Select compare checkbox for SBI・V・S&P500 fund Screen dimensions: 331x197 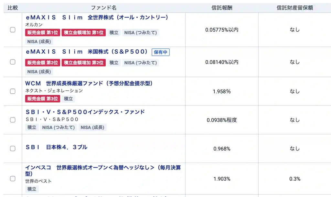coord(13,120)
